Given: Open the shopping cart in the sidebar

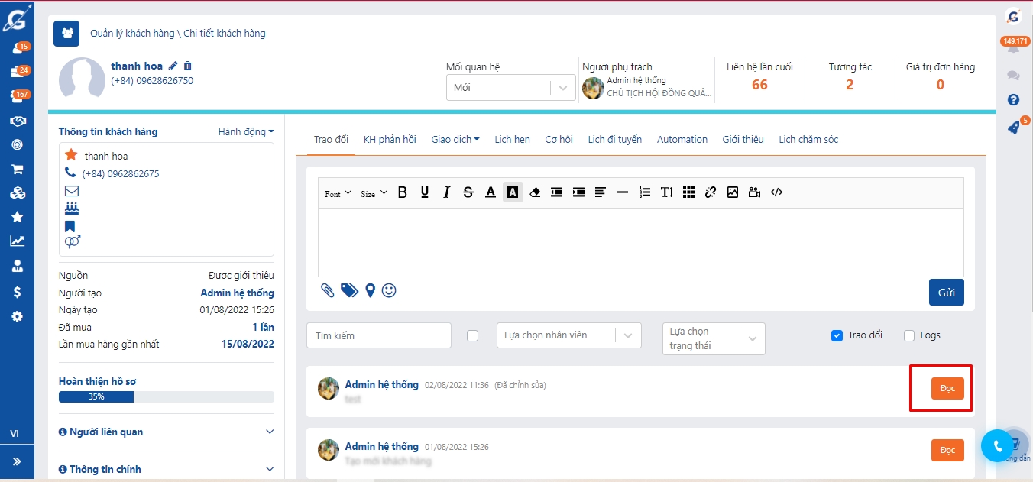Looking at the screenshot, I should [17, 170].
